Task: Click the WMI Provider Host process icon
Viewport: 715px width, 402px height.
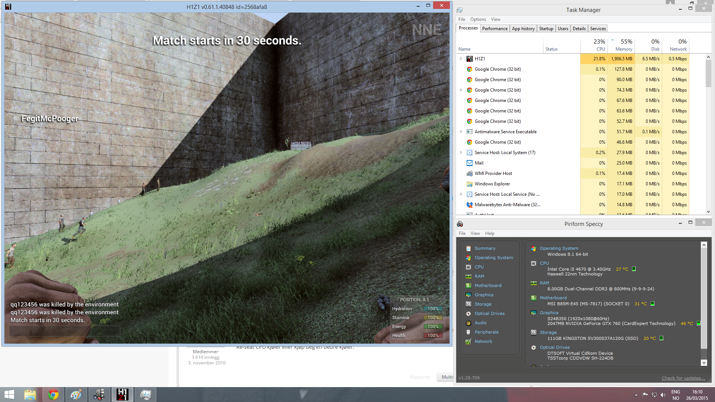Action: [470, 173]
